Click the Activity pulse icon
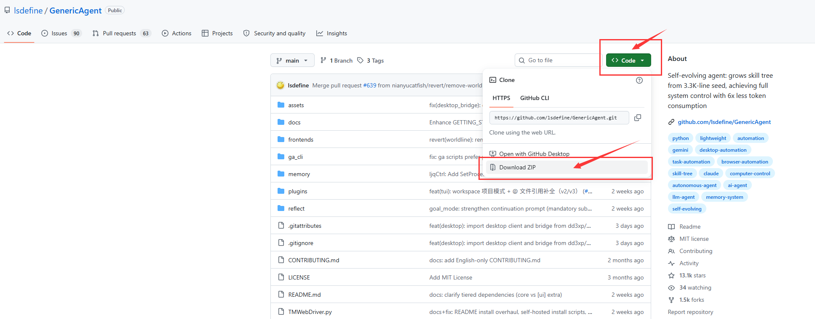This screenshot has height=319, width=815. coord(671,263)
